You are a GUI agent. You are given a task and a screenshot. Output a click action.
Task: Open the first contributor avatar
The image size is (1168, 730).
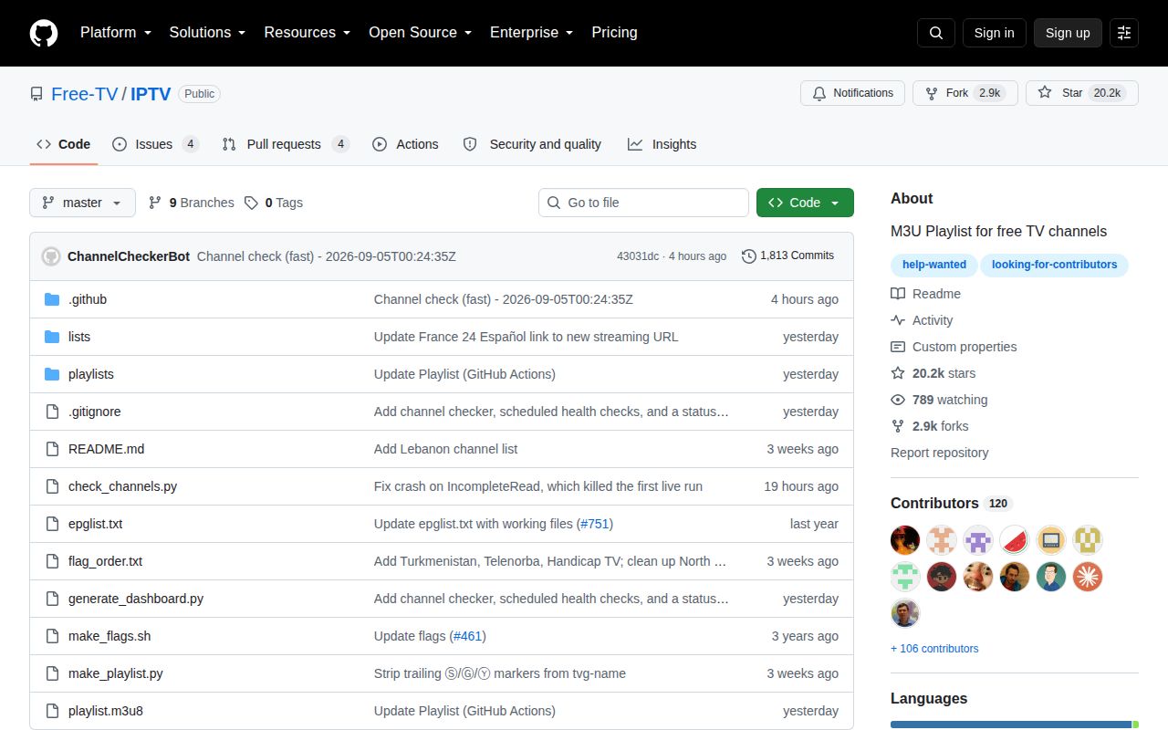point(905,540)
